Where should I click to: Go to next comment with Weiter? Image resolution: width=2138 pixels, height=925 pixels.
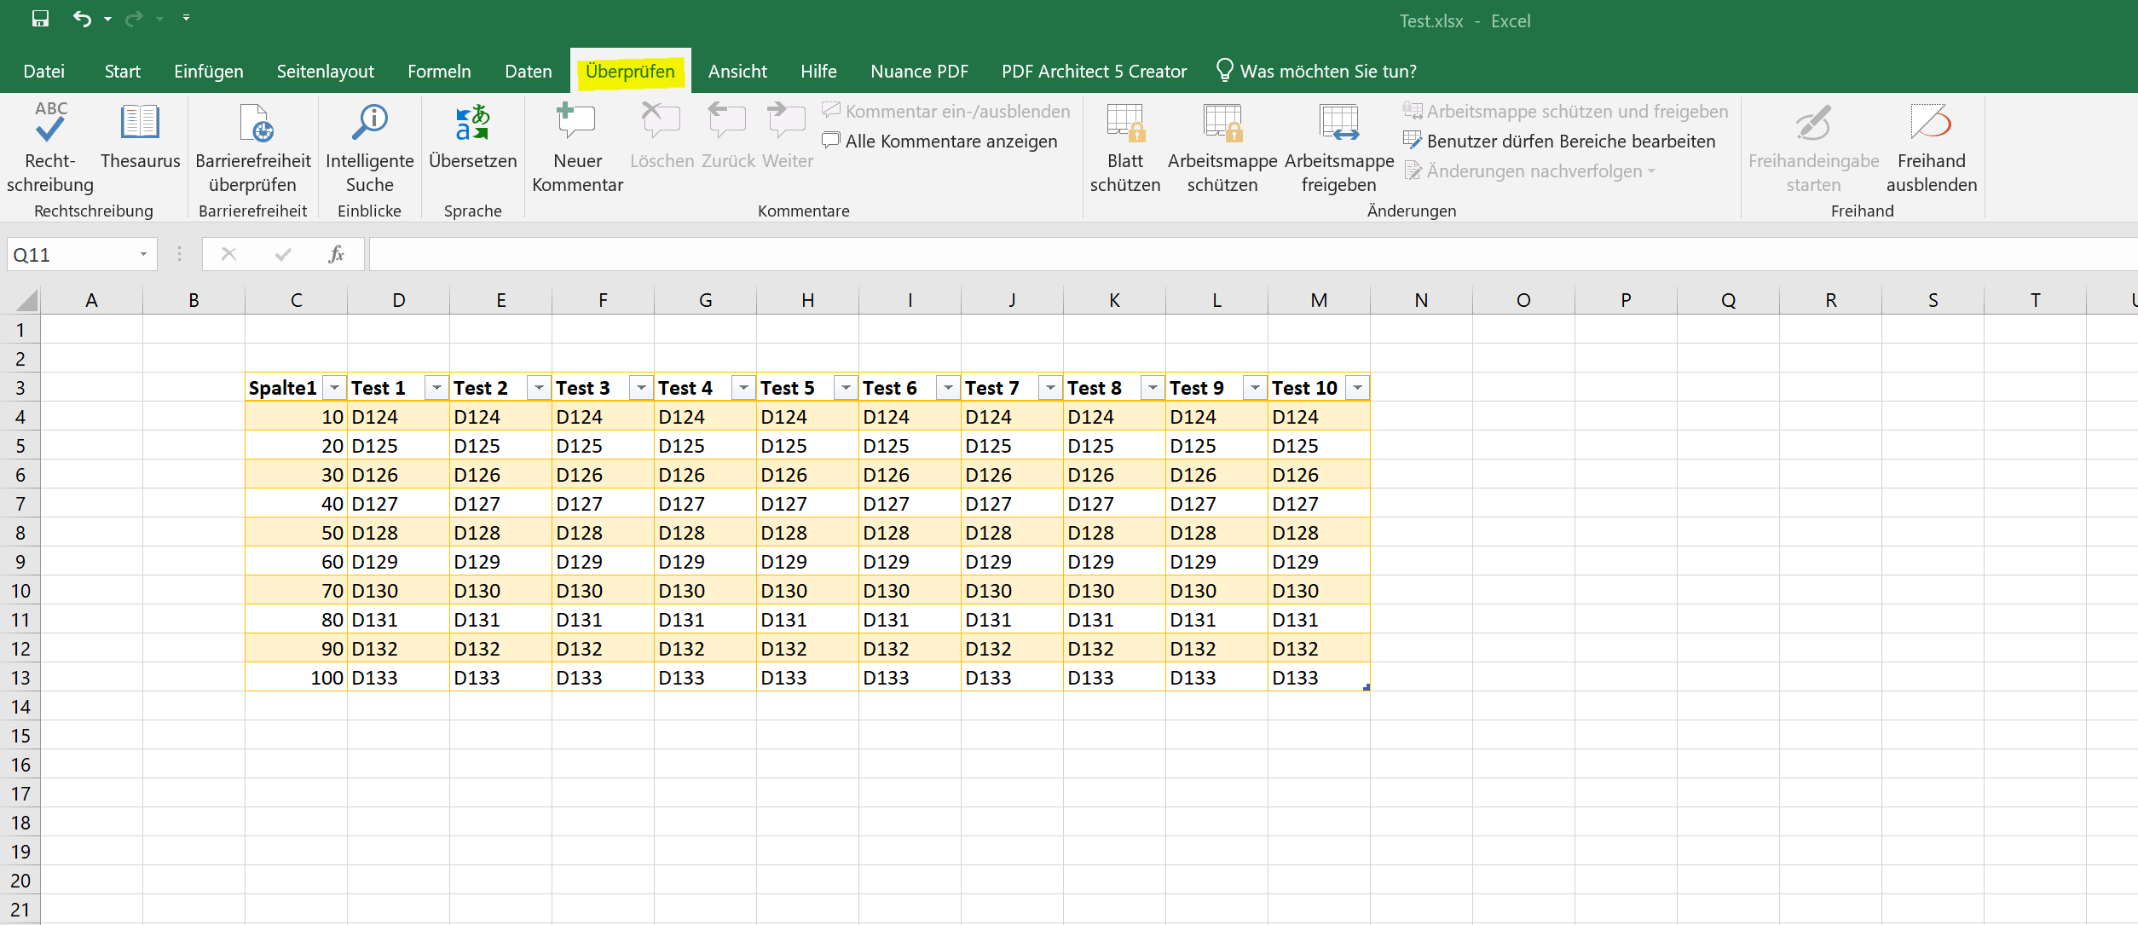pyautogui.click(x=788, y=136)
